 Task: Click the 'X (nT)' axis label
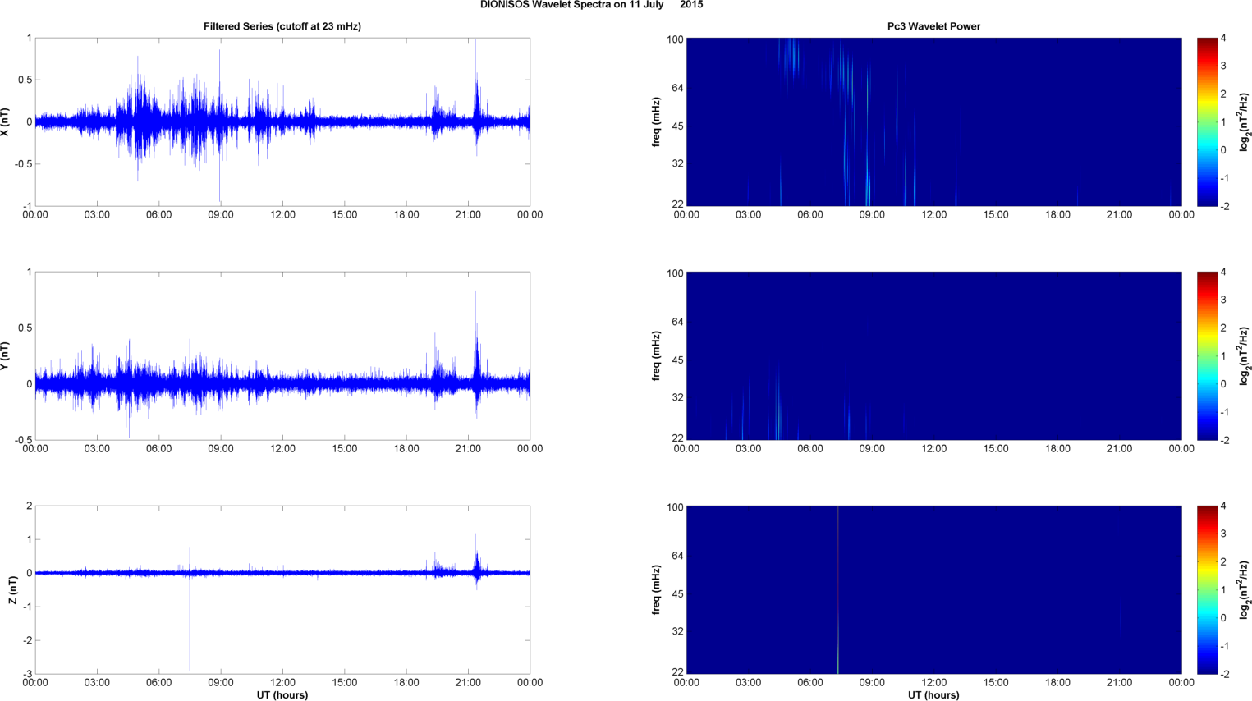[x=6, y=121]
